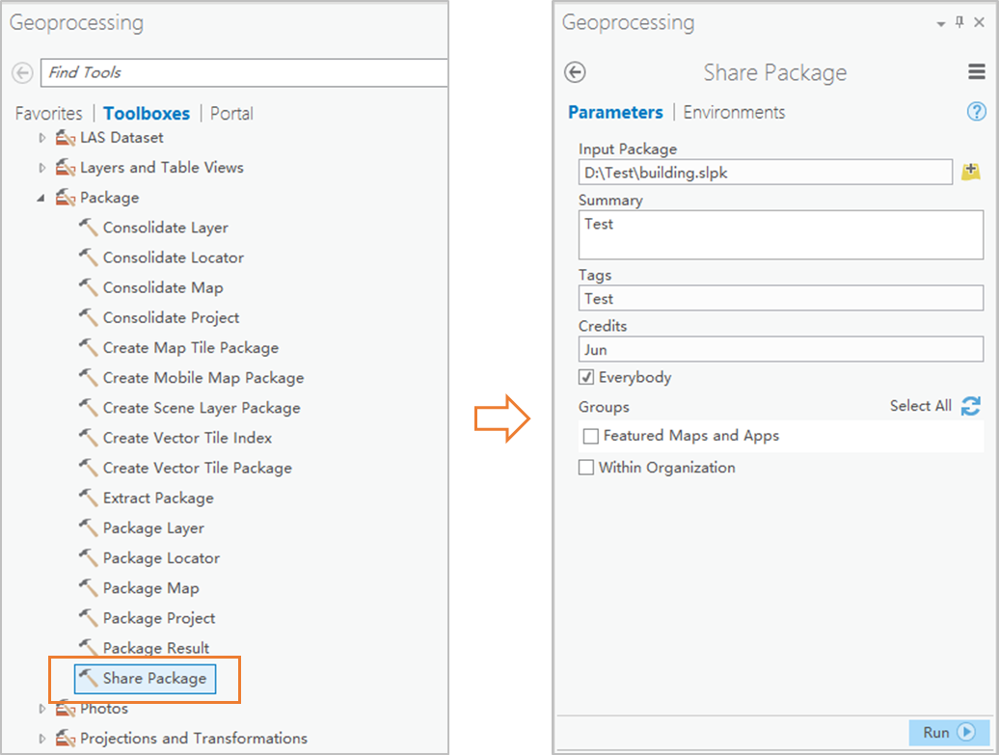Open the Share Package tool
The width and height of the screenshot is (999, 755).
click(x=154, y=678)
